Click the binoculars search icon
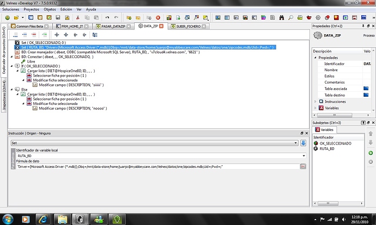Screen dimensions: 376x225 tap(282, 17)
